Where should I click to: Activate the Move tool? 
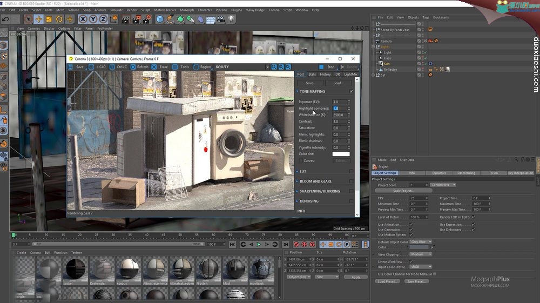(x=38, y=19)
